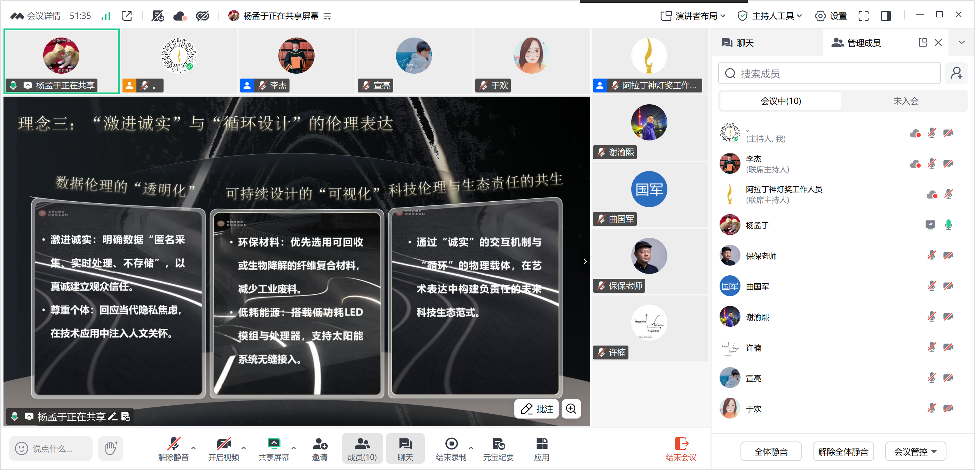Unmute yourself via 解除静音
Screen dimensions: 975x470
[174, 448]
